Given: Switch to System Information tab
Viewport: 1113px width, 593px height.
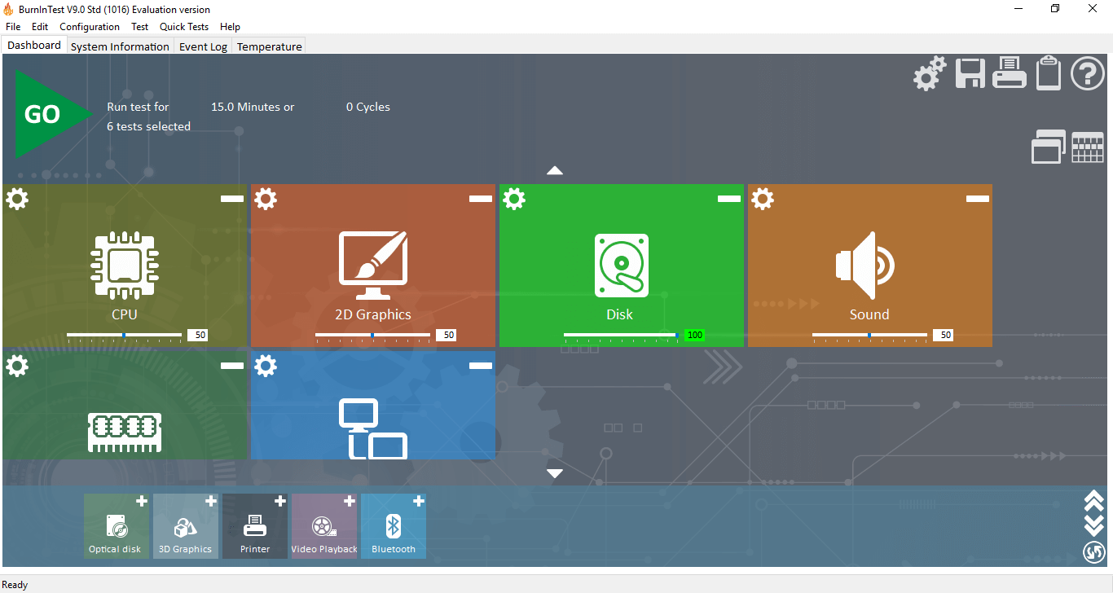Looking at the screenshot, I should (x=120, y=46).
